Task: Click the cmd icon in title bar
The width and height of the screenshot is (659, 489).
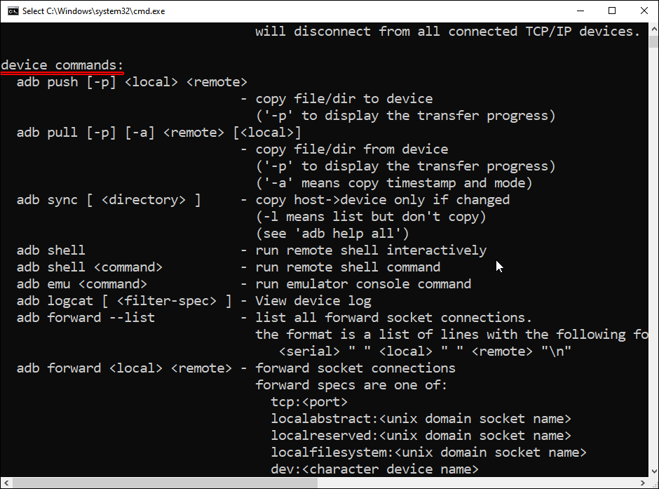Action: [x=13, y=11]
